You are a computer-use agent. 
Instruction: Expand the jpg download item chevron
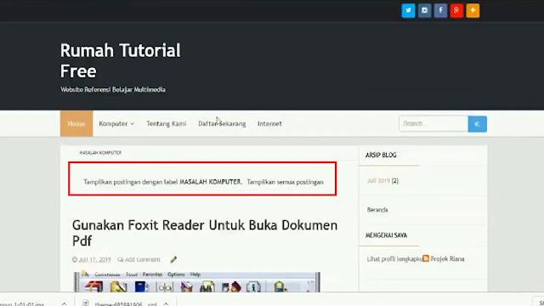pyautogui.click(x=65, y=303)
